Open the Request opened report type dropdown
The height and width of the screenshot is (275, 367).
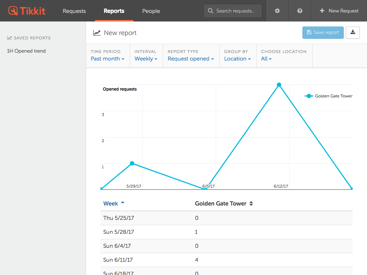(191, 59)
